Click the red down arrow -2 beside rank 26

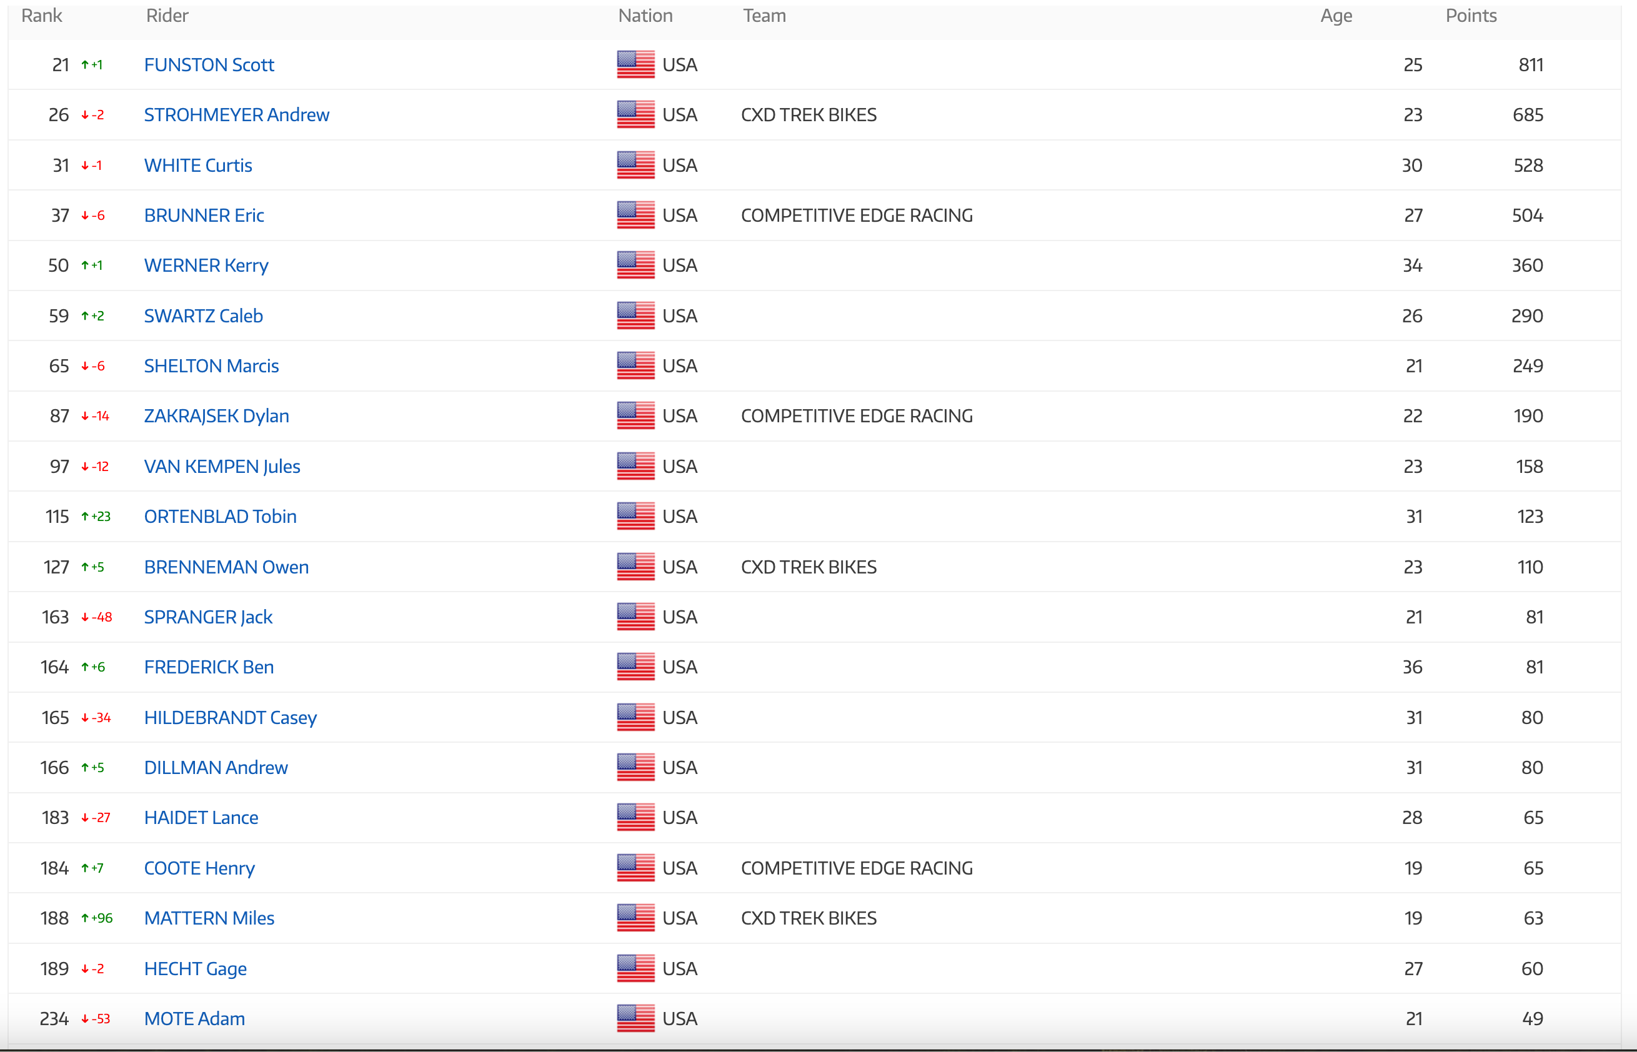(92, 115)
